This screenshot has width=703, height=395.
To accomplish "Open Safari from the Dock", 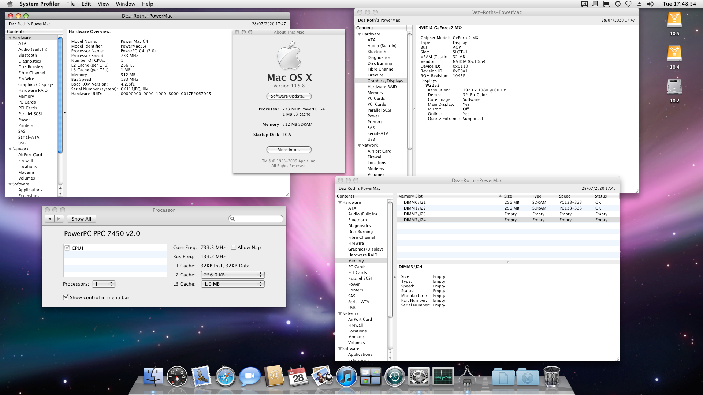I will tap(225, 377).
